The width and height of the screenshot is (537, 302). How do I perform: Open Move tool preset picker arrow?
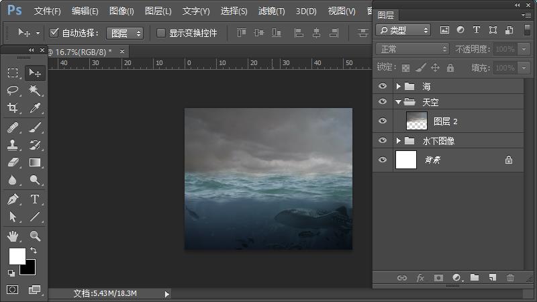click(38, 33)
